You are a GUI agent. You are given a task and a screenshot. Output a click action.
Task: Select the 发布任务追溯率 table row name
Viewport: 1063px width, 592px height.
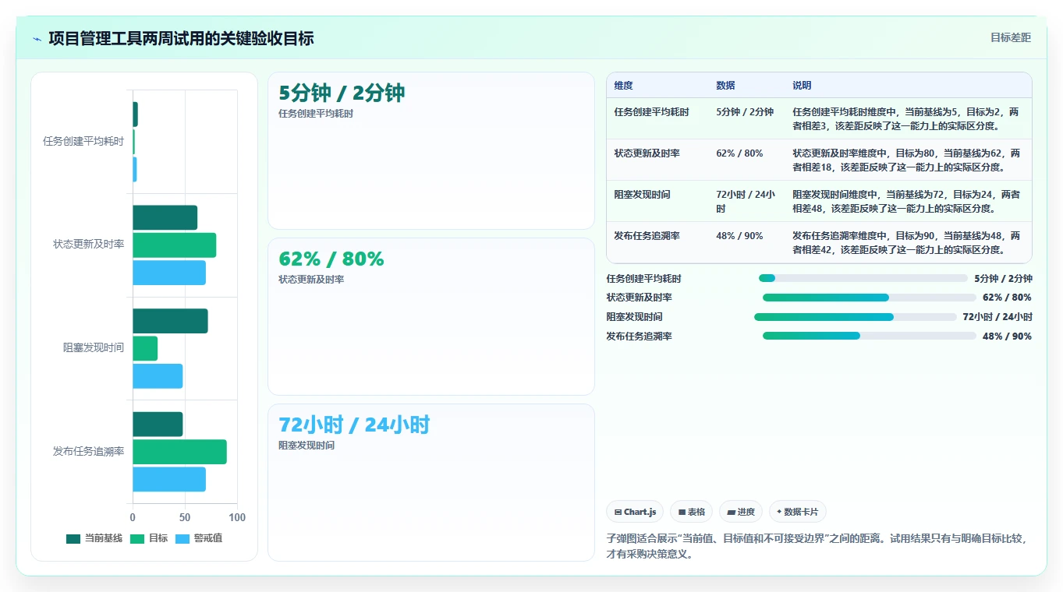click(x=647, y=236)
